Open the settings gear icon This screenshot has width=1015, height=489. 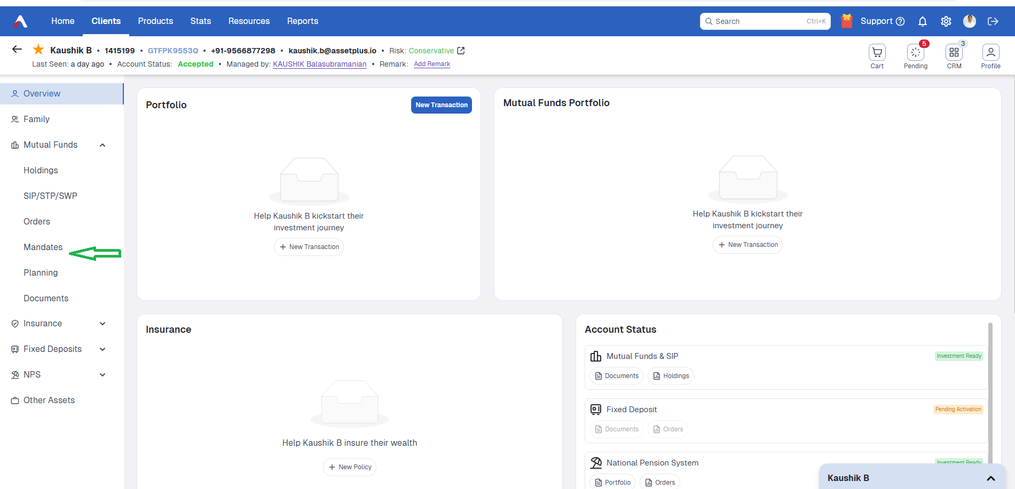point(946,21)
